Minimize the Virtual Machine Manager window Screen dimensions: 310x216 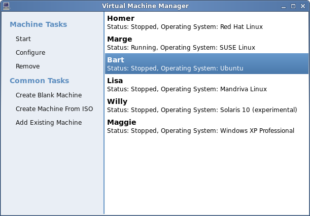pos(284,7)
